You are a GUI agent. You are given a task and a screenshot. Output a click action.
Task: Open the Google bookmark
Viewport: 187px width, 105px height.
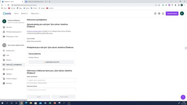42,8
